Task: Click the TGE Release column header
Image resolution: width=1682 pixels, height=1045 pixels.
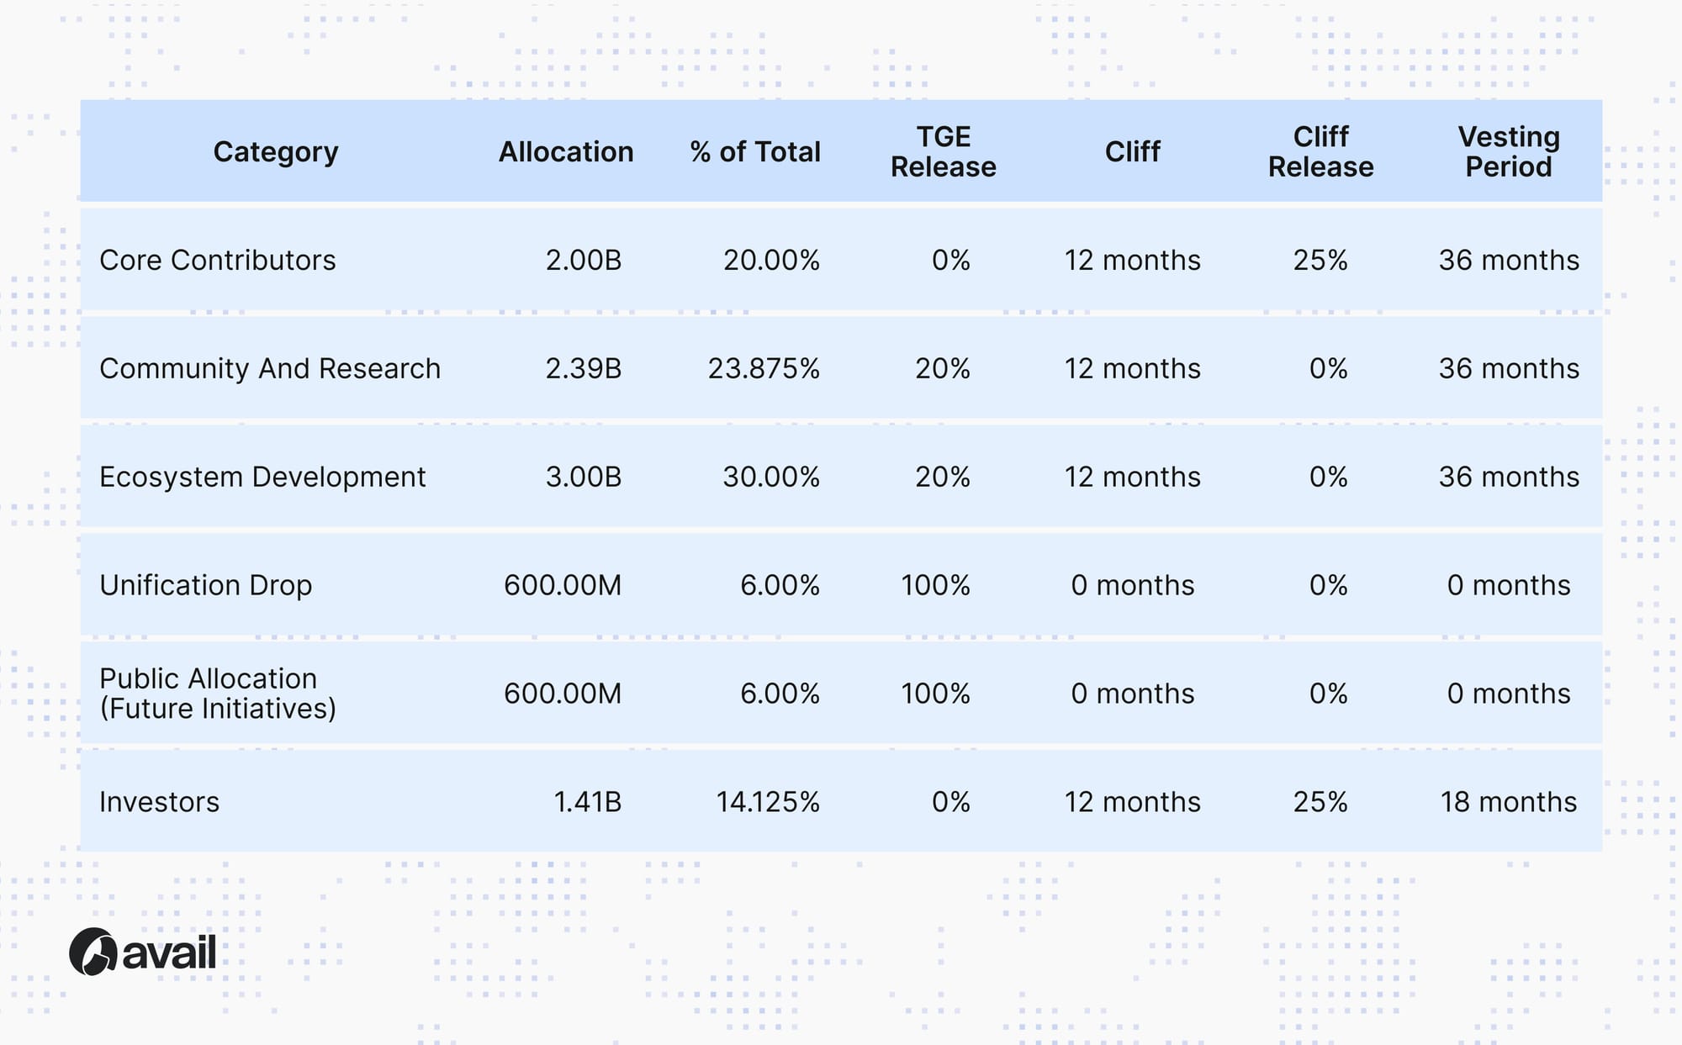Action: (944, 151)
